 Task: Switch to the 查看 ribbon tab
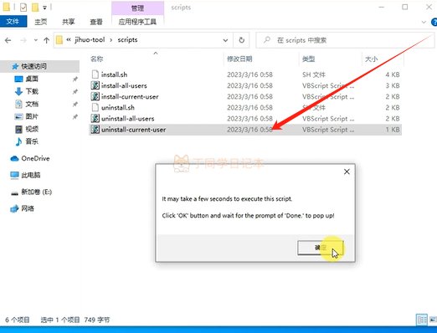(x=96, y=22)
